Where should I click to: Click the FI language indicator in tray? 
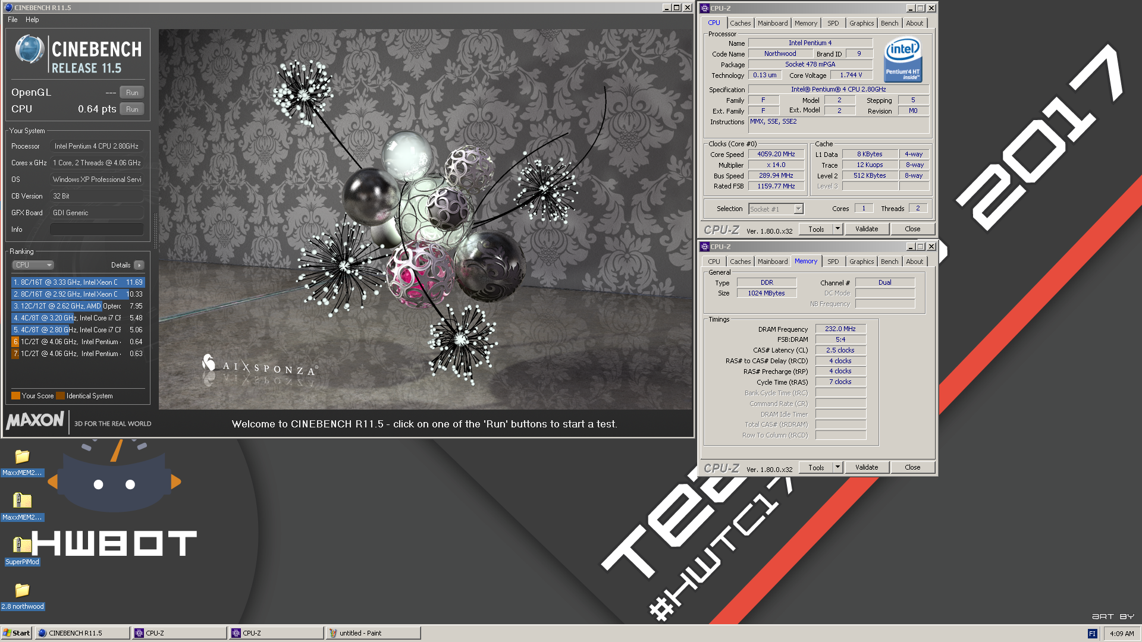1092,634
